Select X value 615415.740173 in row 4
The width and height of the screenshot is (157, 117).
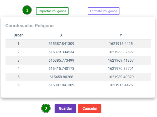(x=61, y=68)
